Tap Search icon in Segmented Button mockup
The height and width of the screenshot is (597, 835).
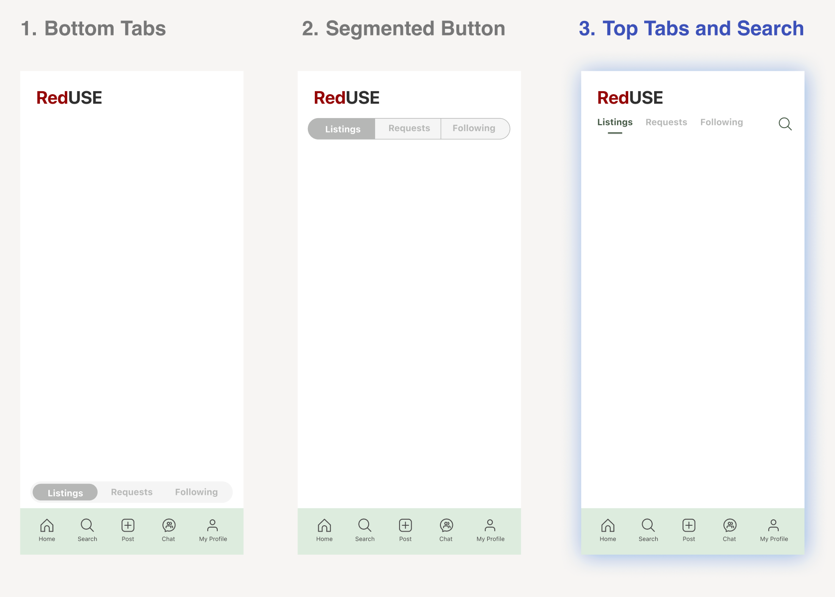365,526
